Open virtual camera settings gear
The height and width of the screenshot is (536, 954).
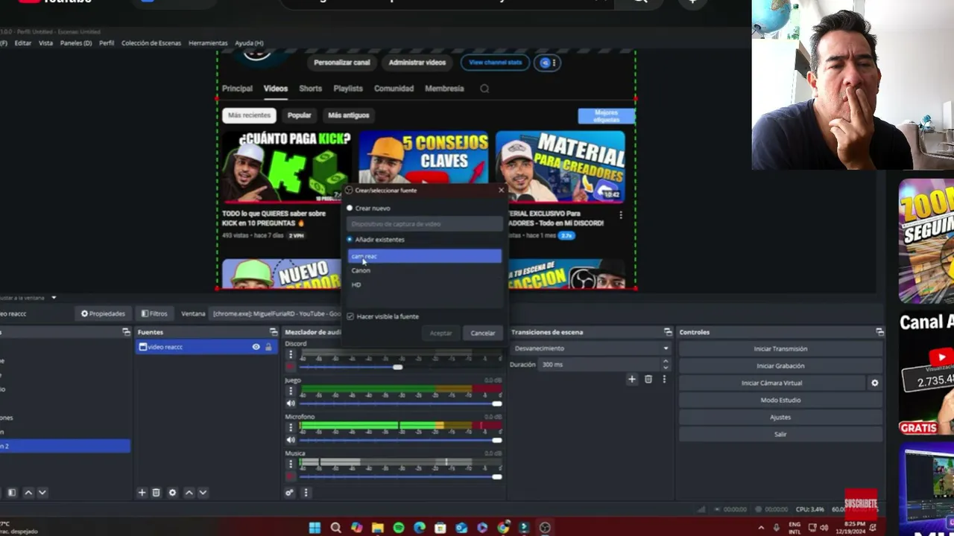[x=875, y=383]
